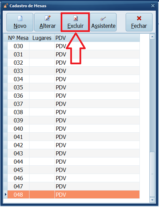Click the vertical scrollbar thumb
159x207 pixels.
coord(152,175)
